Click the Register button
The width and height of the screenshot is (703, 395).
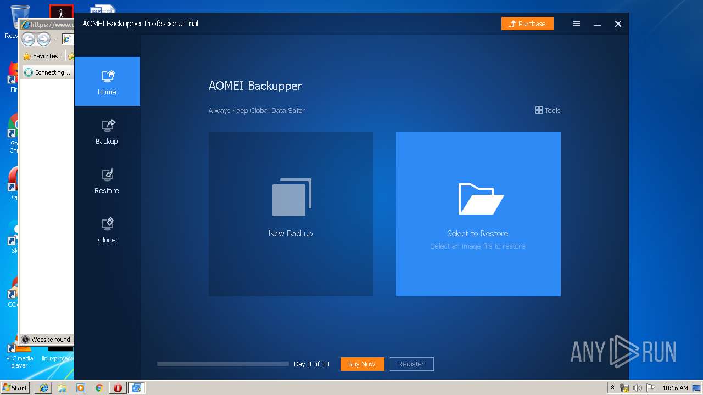(411, 364)
